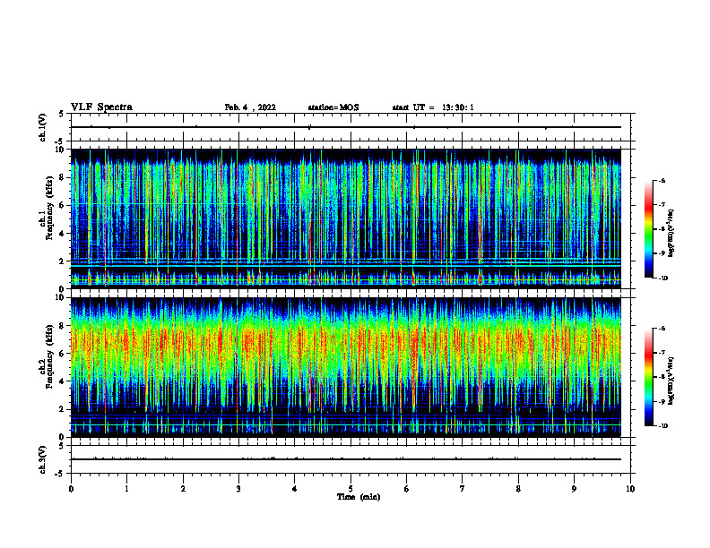710x548 pixels.
Task: Click the "4" tick on the time axis
Action: [295, 489]
